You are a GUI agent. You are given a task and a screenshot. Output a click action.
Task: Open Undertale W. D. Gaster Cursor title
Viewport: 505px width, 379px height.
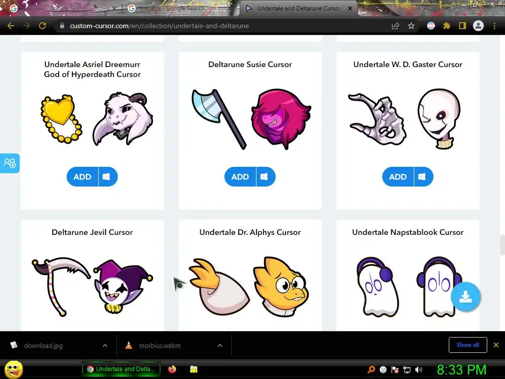[x=408, y=65]
